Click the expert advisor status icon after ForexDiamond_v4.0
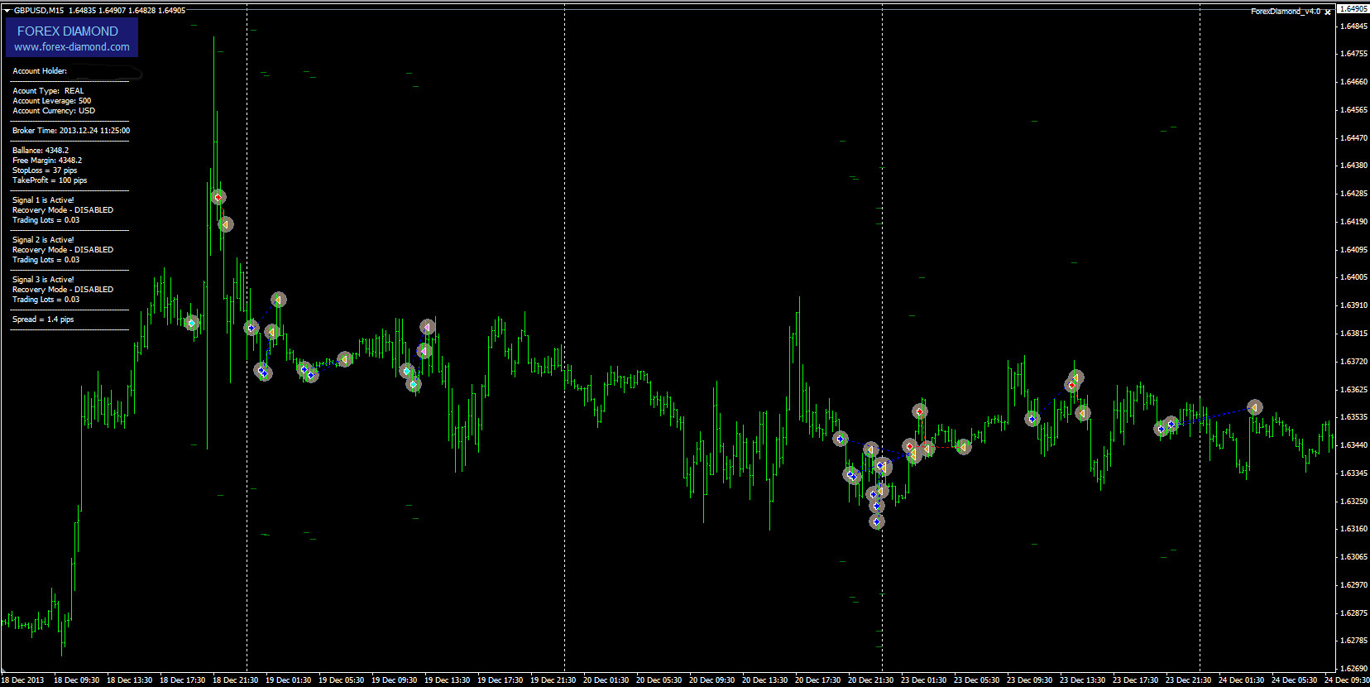The width and height of the screenshot is (1370, 687). [x=1328, y=12]
